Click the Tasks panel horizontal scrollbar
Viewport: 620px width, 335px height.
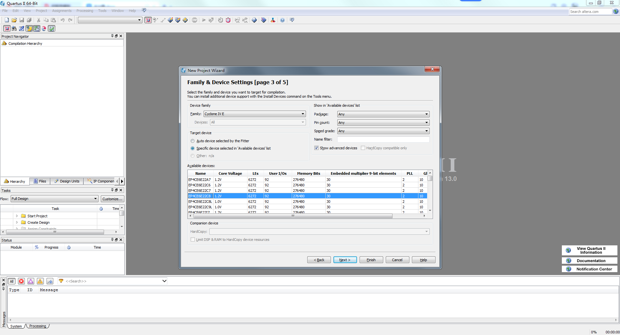[x=55, y=232]
